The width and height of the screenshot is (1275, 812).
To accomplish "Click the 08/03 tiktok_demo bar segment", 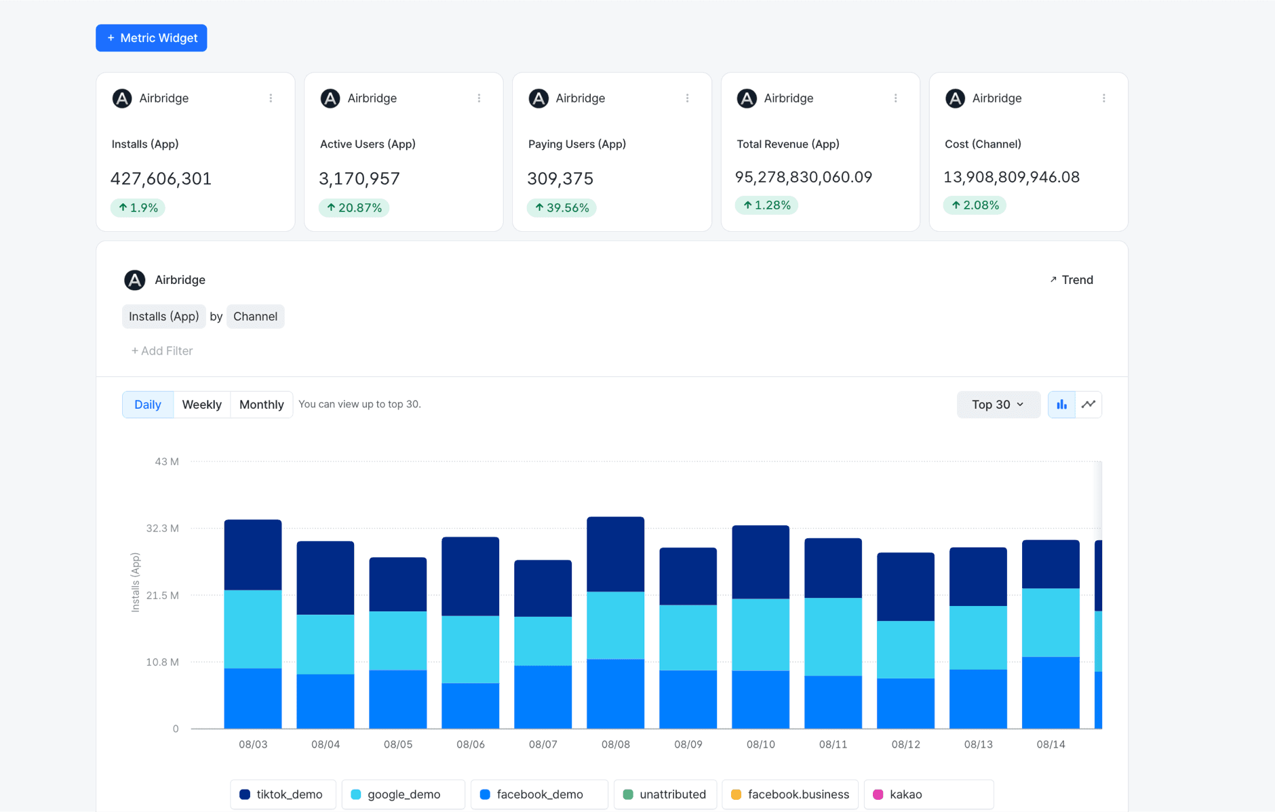I will (253, 554).
